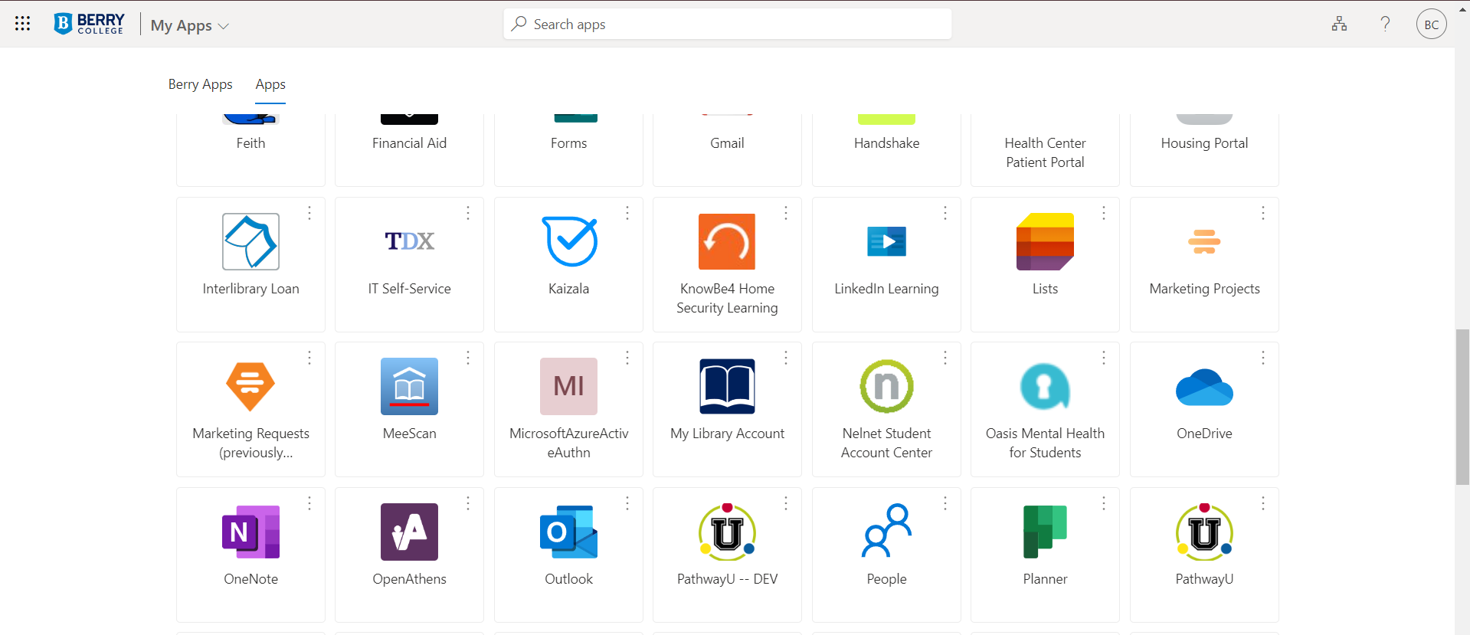The width and height of the screenshot is (1470, 635).
Task: Launch the OneNote app icon
Action: (x=250, y=532)
